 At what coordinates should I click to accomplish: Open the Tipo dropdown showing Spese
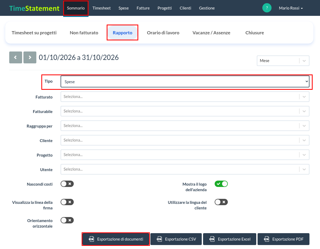[x=185, y=82]
